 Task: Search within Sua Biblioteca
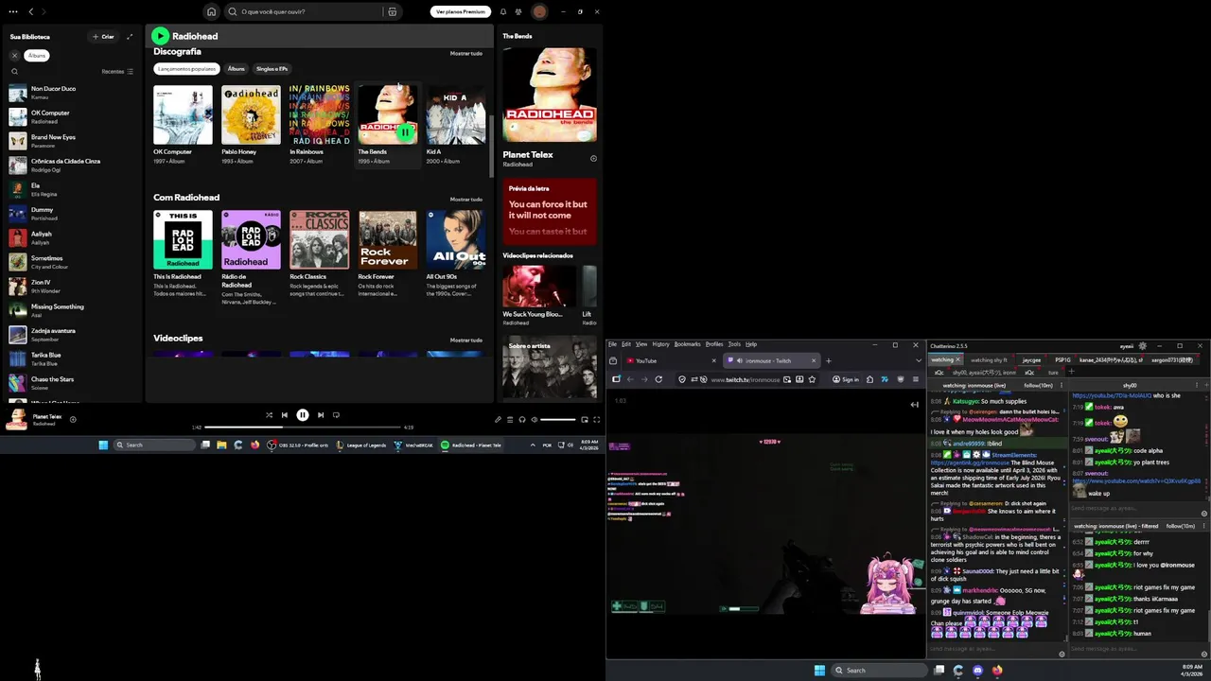point(14,71)
